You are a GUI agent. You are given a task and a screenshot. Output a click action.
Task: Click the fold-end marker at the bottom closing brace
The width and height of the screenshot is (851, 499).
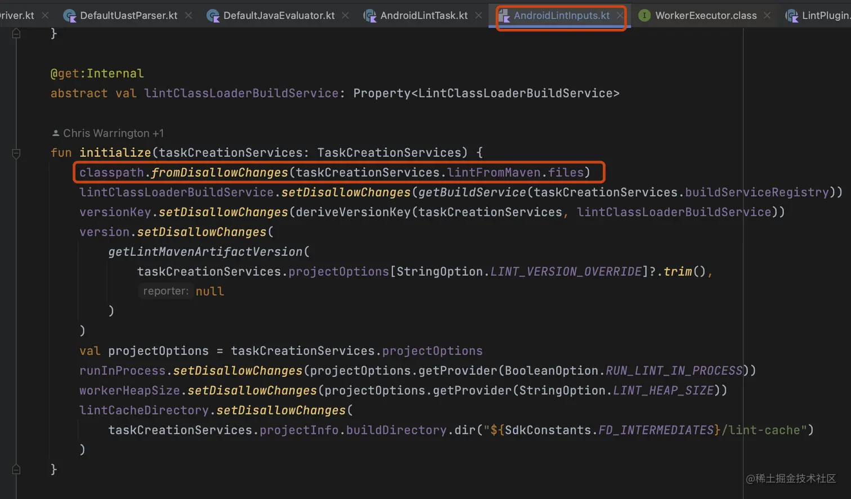tap(16, 469)
